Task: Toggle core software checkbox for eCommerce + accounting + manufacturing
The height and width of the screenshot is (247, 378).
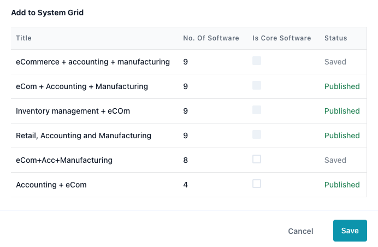Action: click(257, 61)
